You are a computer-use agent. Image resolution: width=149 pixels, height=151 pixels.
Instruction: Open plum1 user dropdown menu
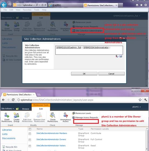[x=137, y=107]
